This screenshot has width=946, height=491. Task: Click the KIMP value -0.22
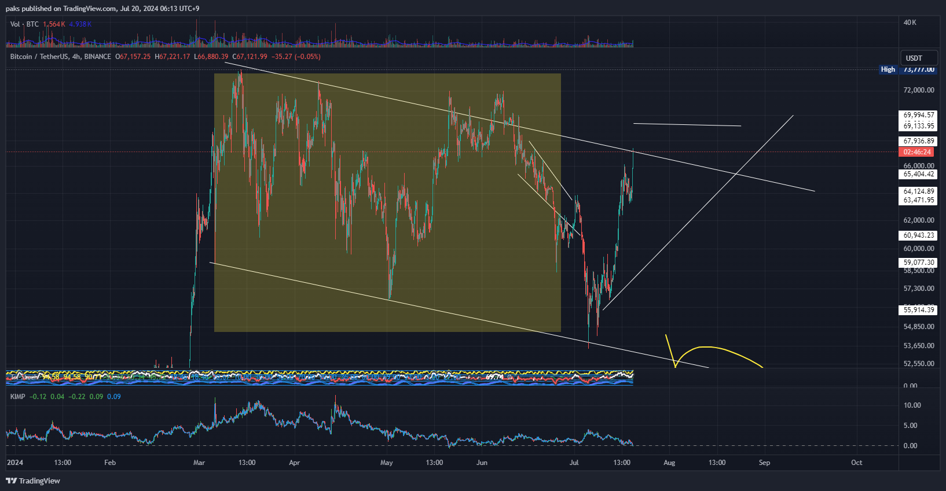click(77, 397)
